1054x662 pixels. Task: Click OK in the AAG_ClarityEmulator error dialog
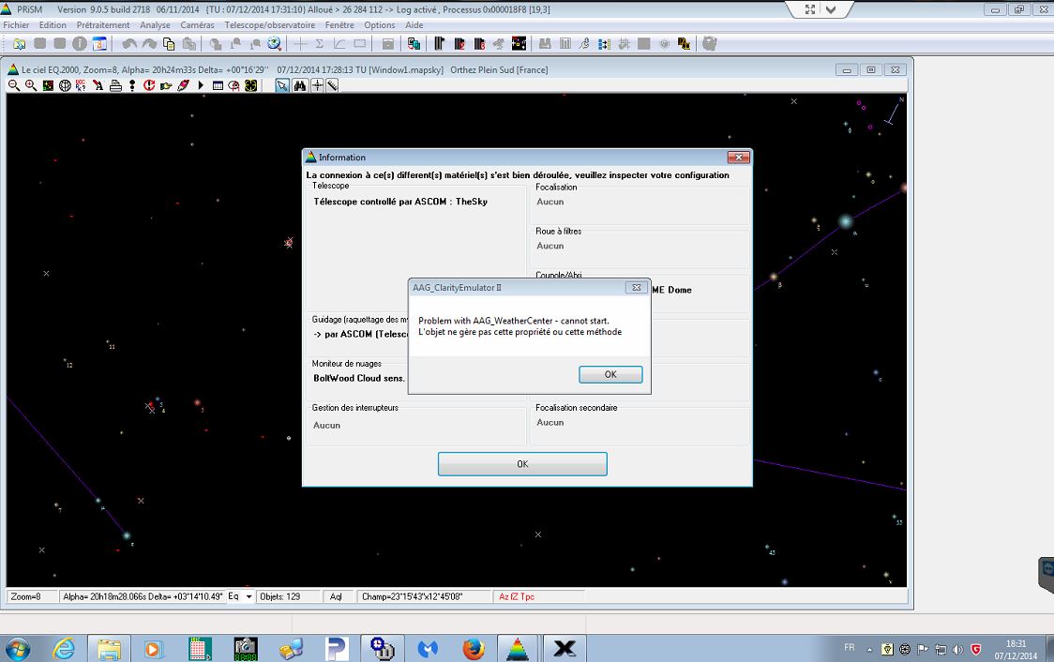click(610, 374)
